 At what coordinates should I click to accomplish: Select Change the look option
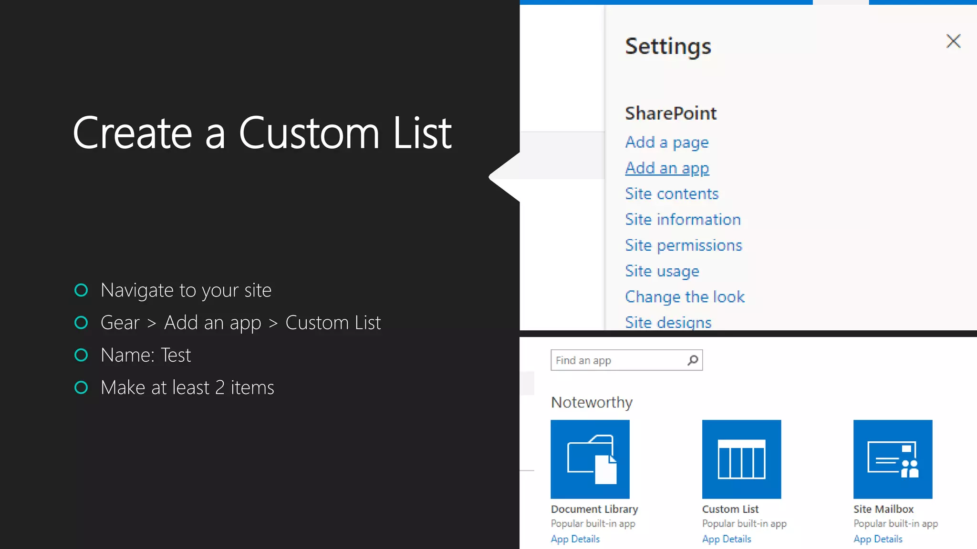pos(685,297)
